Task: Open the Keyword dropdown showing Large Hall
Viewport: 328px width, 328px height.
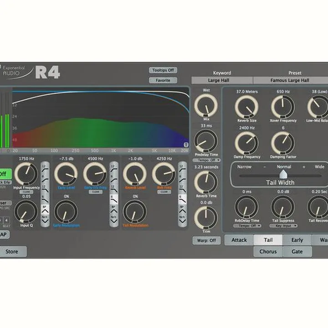Action: click(222, 80)
